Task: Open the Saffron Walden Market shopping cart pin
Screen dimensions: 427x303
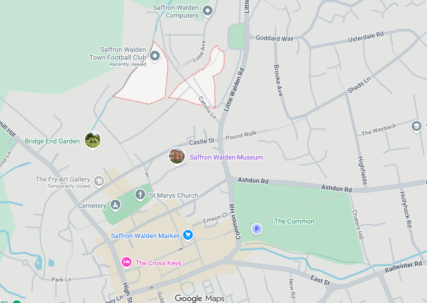Action: (x=188, y=235)
